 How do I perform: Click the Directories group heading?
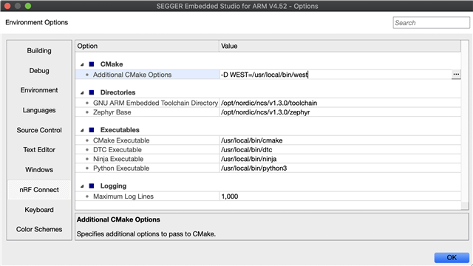coord(118,92)
